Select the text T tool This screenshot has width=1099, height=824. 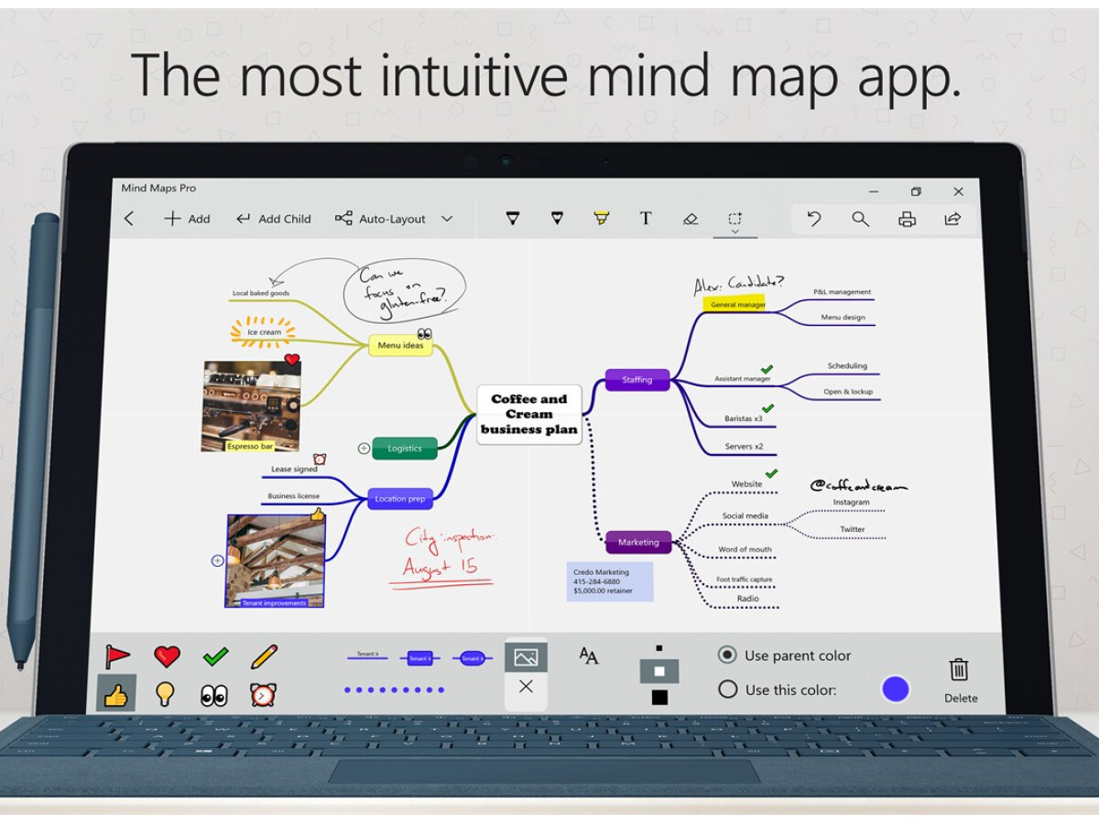[x=646, y=219]
